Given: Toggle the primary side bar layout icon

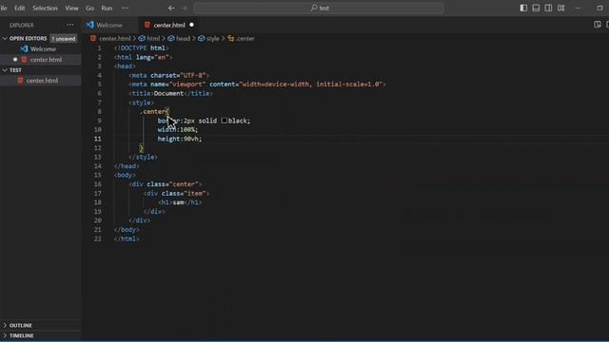Looking at the screenshot, I should coord(523,8).
